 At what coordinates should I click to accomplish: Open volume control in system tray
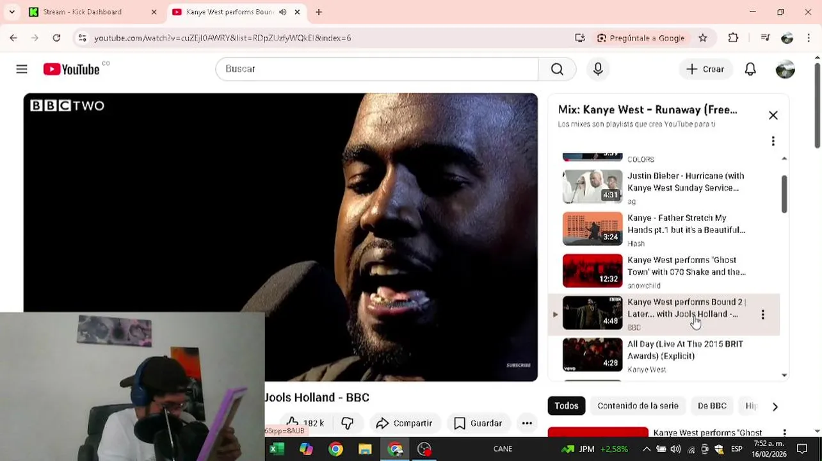pos(675,449)
